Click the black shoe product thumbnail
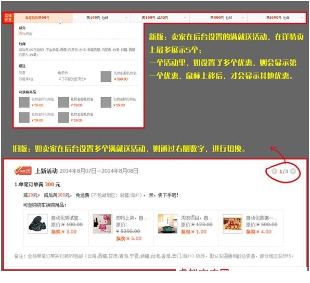 [37, 224]
